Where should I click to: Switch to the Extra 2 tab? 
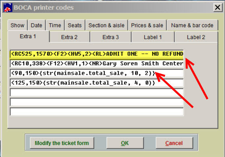(x=69, y=37)
